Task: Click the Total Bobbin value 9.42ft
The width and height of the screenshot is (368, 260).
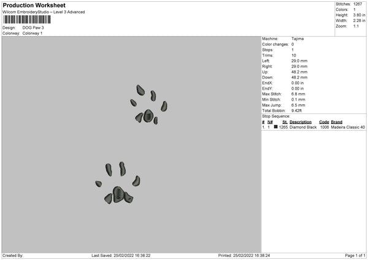Action: (x=297, y=110)
